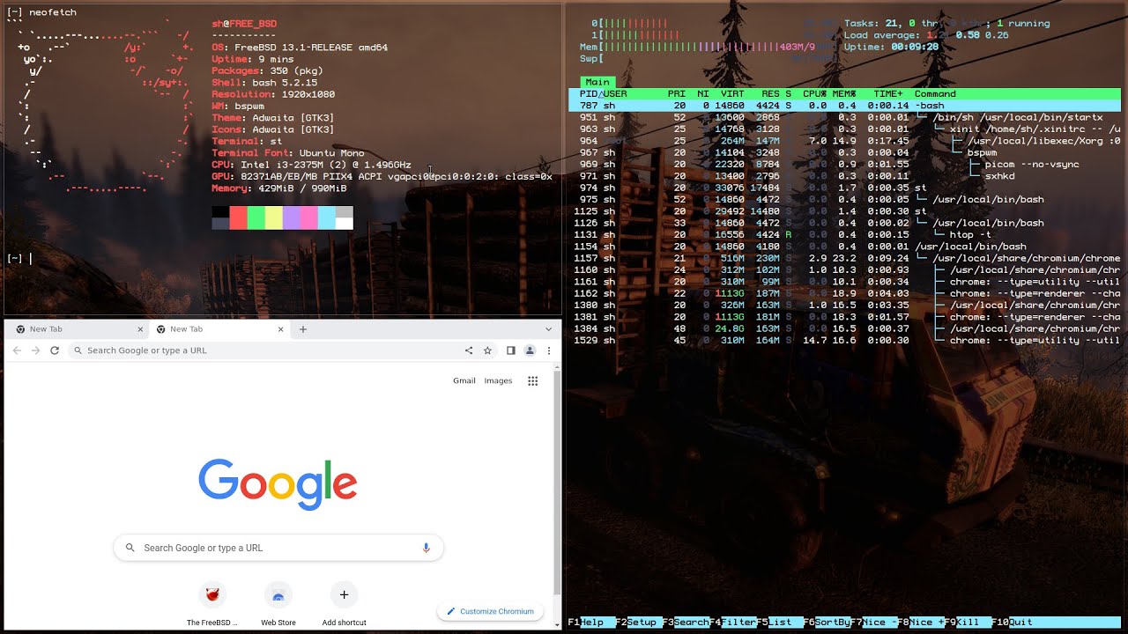Select the sxhkd process row
Viewport: 1128px width, 634px height.
844,176
